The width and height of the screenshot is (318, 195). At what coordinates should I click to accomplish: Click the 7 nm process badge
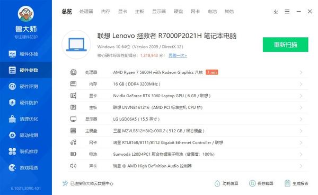211,72
